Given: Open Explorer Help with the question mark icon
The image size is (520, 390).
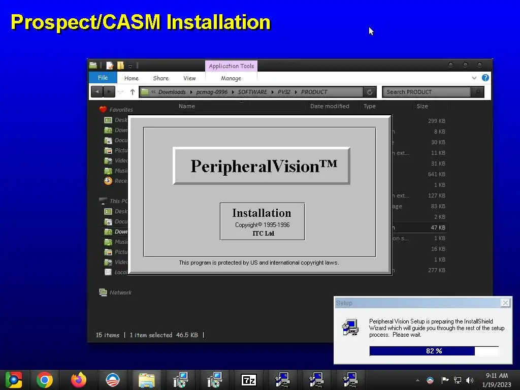Looking at the screenshot, I should 485,78.
